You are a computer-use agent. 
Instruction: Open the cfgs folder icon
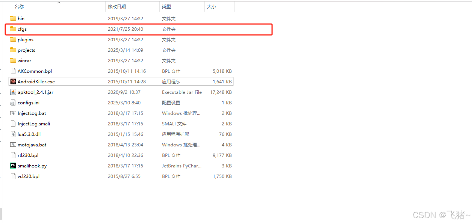click(x=12, y=29)
